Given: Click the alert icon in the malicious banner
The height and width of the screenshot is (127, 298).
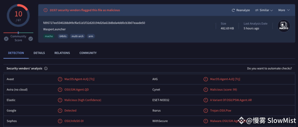Looking at the screenshot, I should [46, 10].
